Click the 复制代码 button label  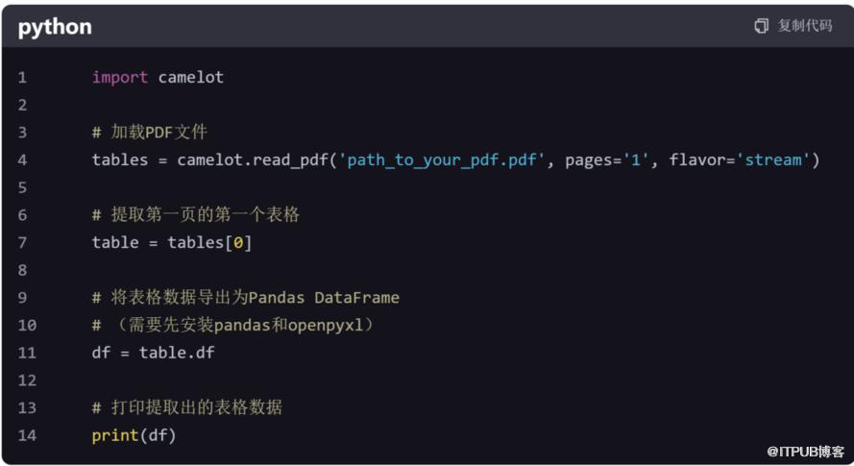pyautogui.click(x=805, y=26)
